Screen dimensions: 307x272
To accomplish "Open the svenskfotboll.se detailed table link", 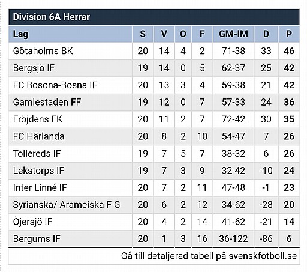I will coord(209,256).
